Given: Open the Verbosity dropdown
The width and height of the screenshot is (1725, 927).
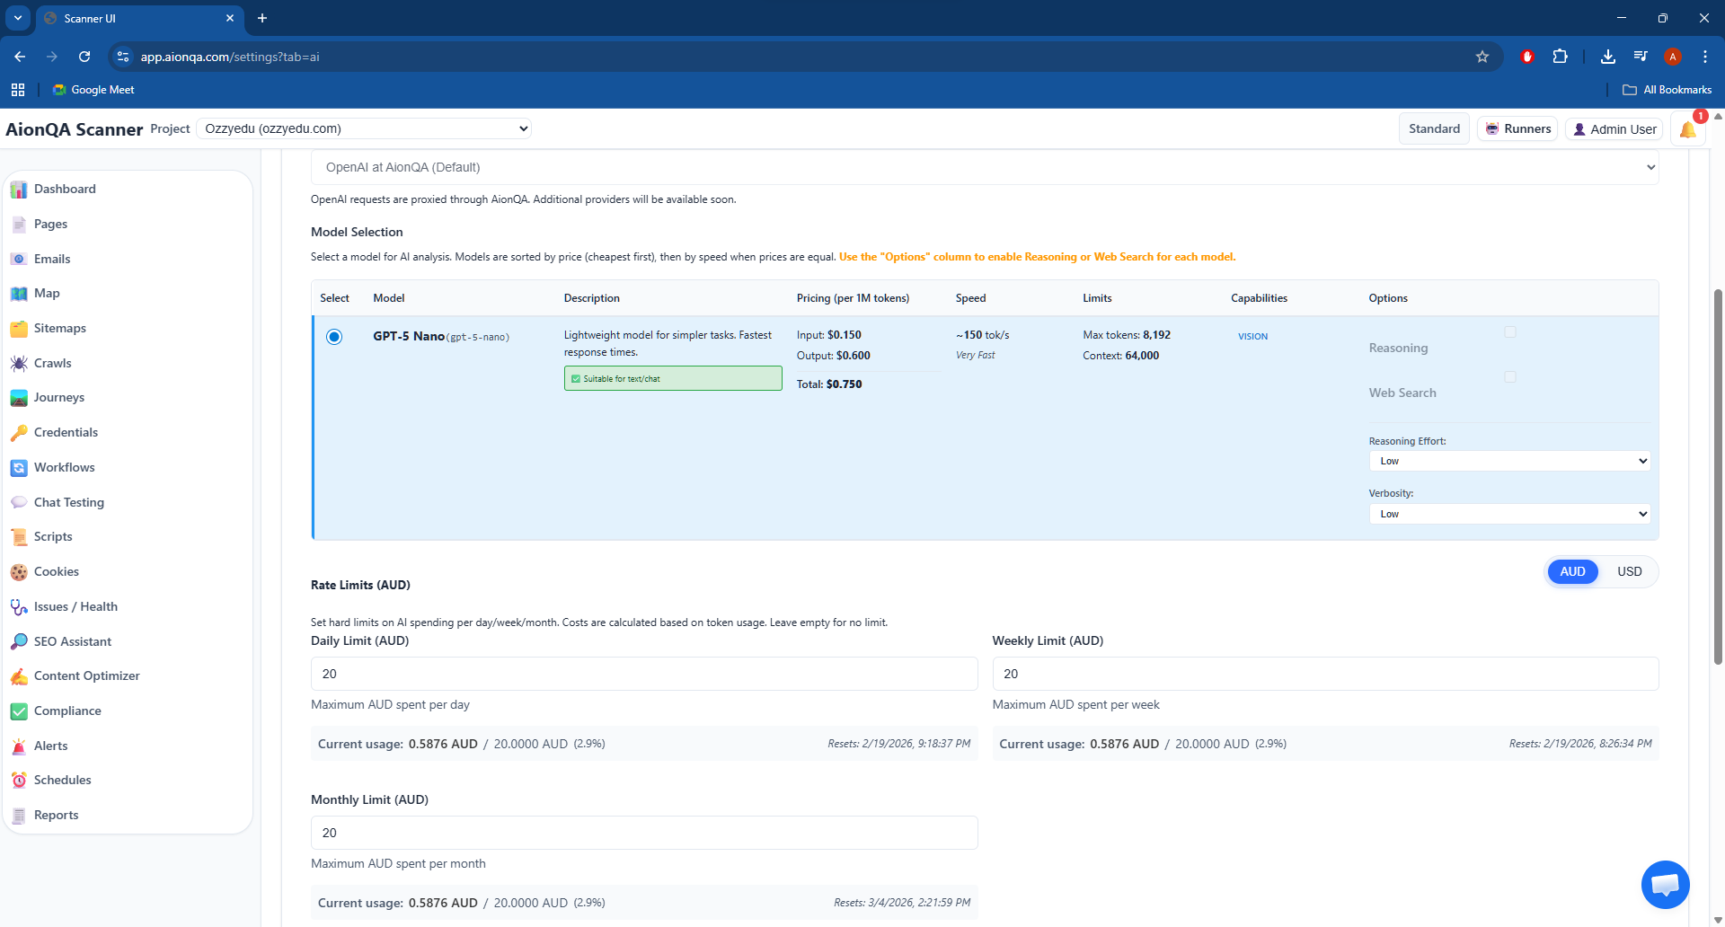Looking at the screenshot, I should coord(1509,514).
